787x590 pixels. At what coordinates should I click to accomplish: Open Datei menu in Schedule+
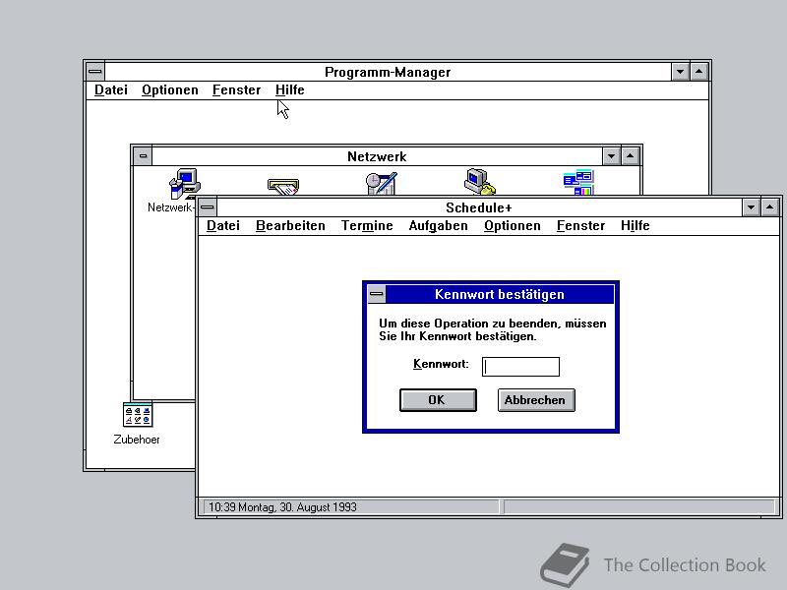(223, 226)
